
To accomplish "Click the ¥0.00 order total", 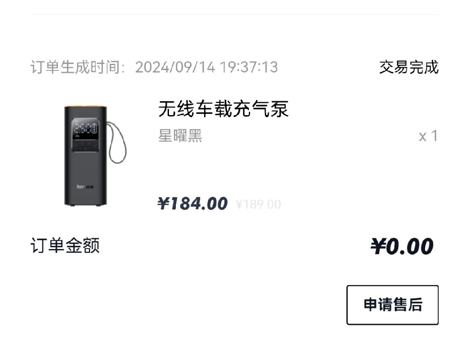I will (402, 246).
